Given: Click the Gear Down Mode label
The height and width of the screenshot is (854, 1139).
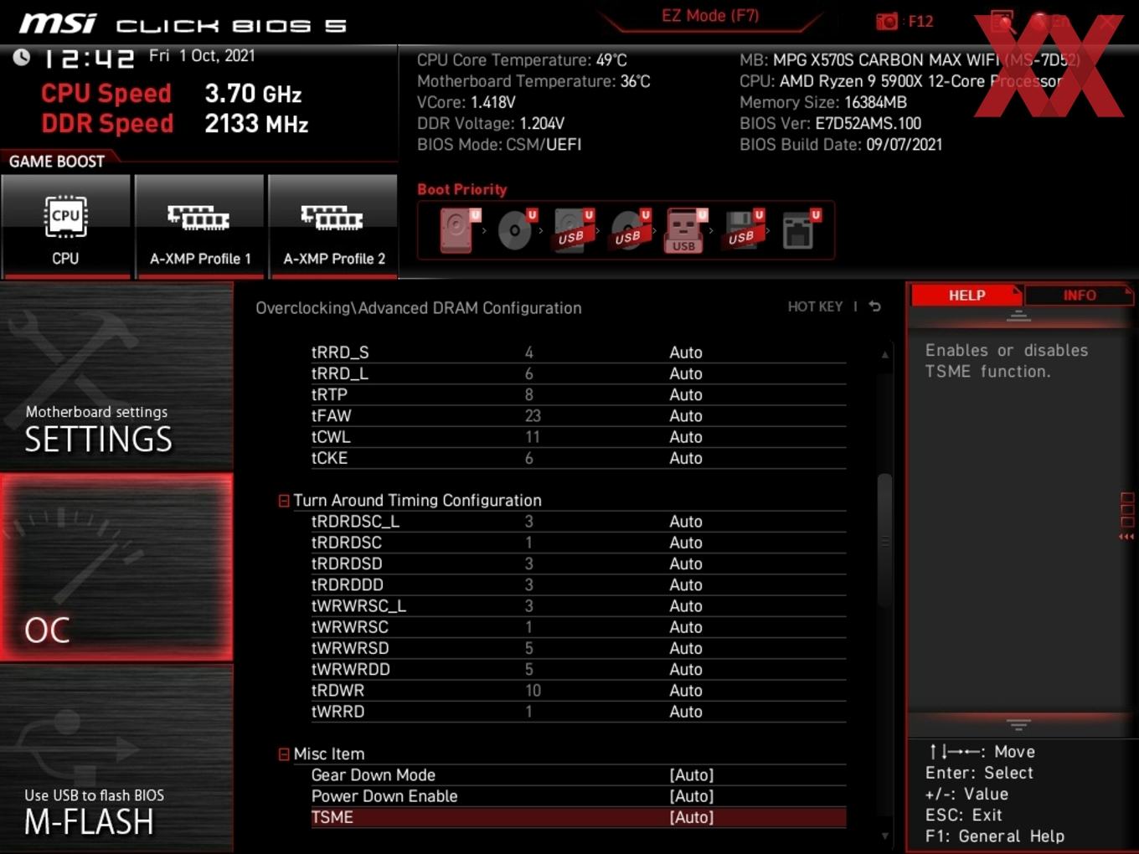Looking at the screenshot, I should (x=374, y=775).
